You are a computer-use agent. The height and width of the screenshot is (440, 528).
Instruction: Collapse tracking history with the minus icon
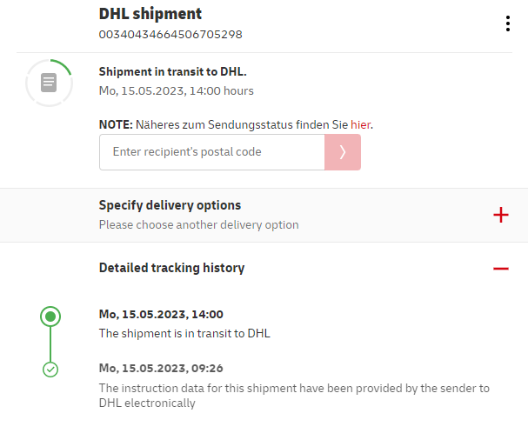pos(500,269)
